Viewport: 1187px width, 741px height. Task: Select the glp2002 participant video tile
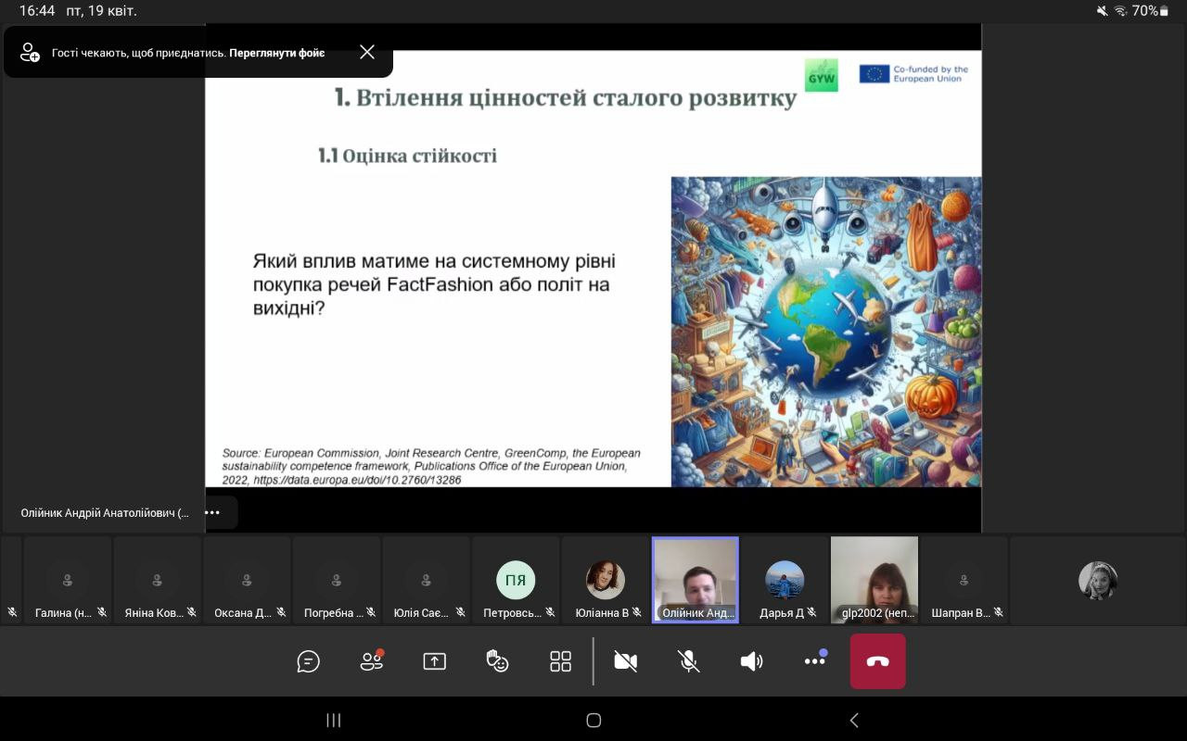click(874, 579)
